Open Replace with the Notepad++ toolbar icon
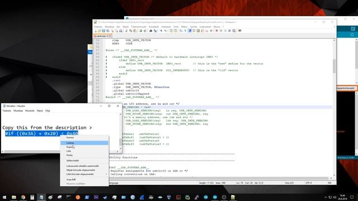 tap(155, 31)
